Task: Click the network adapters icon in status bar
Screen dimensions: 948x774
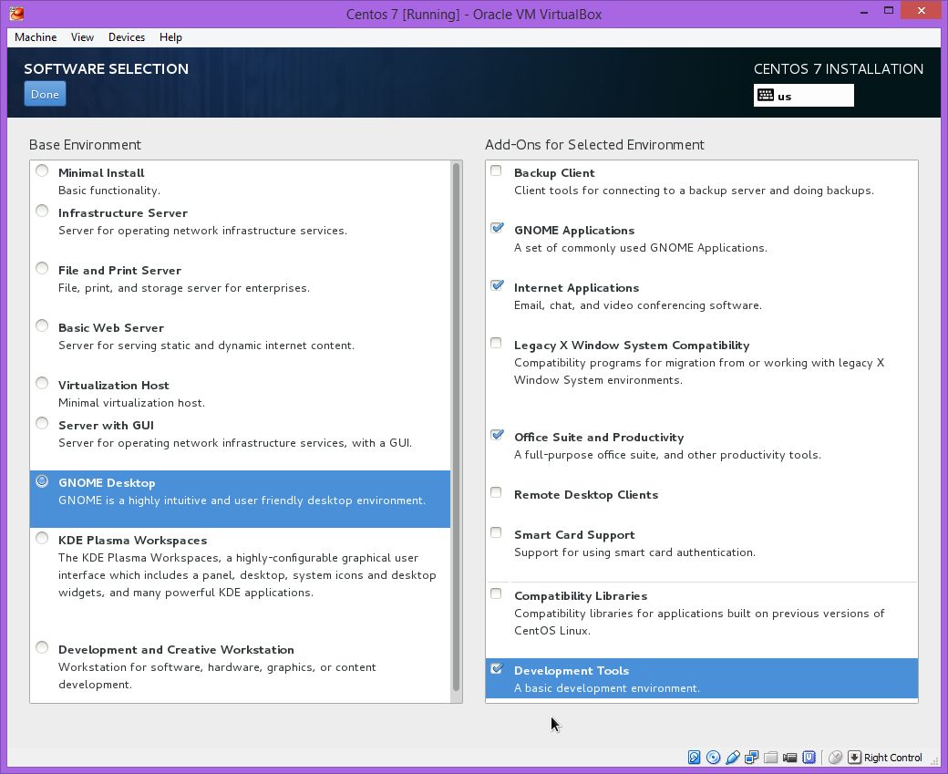Action: pyautogui.click(x=751, y=757)
